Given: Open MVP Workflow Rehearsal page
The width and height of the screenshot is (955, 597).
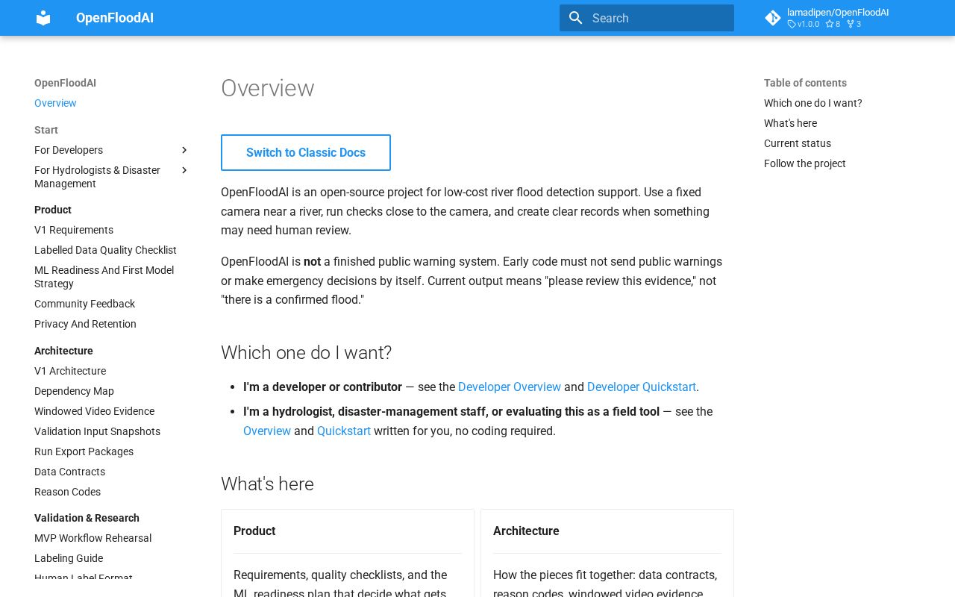Looking at the screenshot, I should (93, 538).
